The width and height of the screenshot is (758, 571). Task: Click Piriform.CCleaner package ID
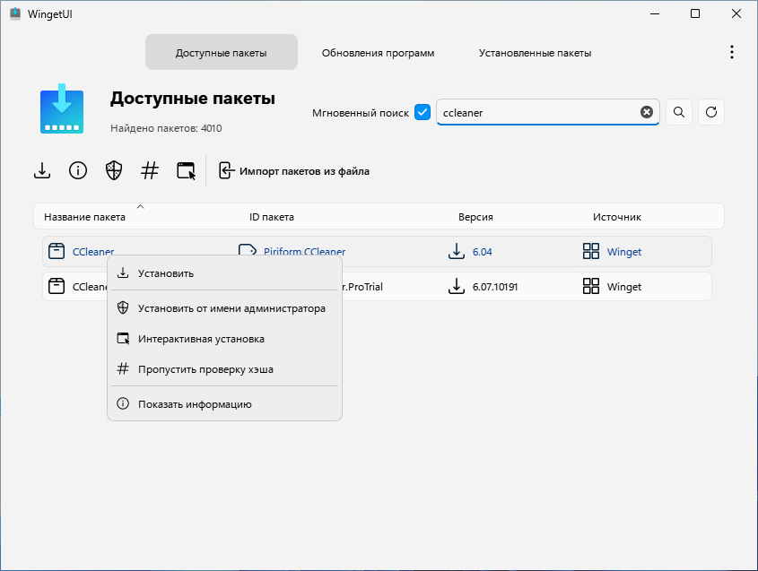coord(305,251)
